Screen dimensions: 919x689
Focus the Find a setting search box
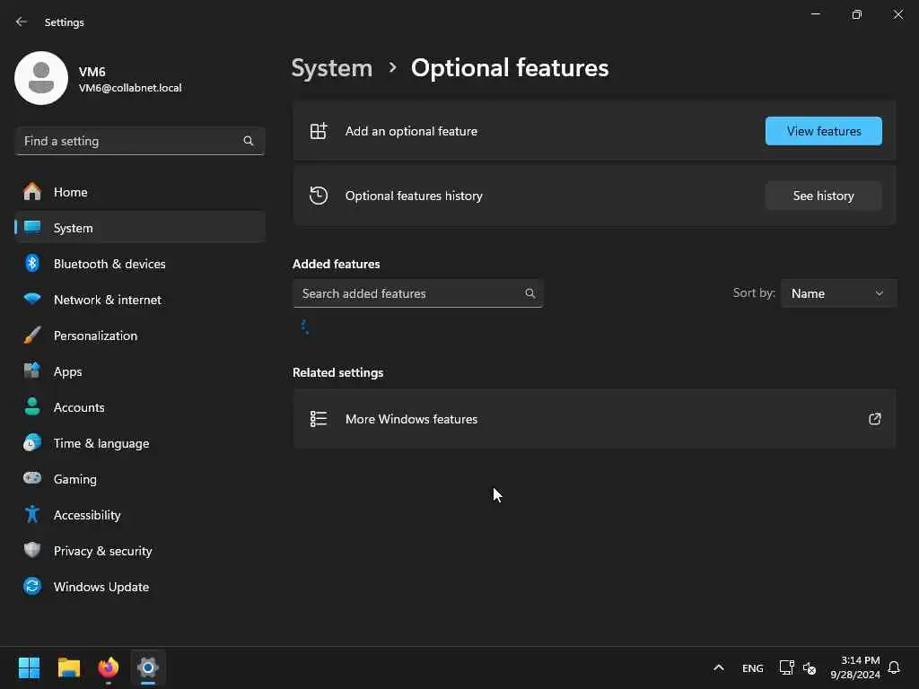[139, 141]
